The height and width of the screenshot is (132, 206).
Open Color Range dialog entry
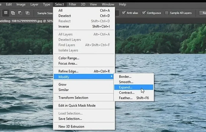[x=84, y=58]
